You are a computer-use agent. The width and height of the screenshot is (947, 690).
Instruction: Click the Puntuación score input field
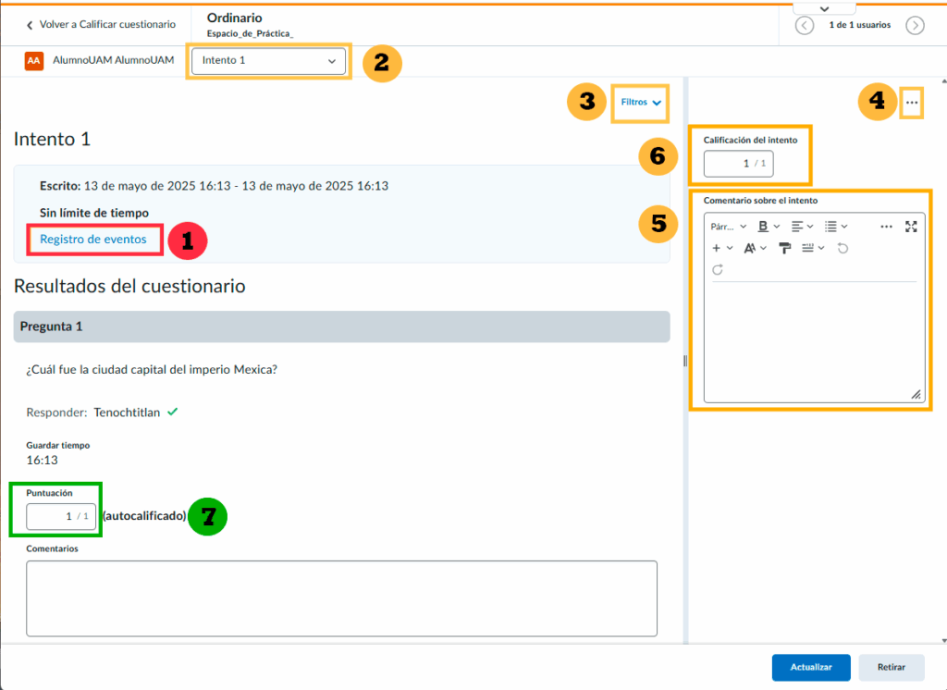(60, 516)
